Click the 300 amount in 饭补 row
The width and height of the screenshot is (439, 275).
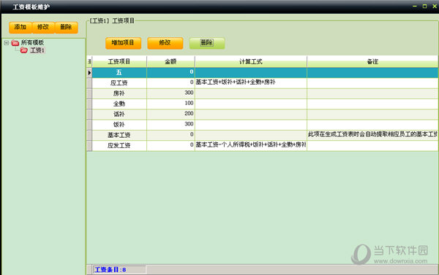point(189,124)
